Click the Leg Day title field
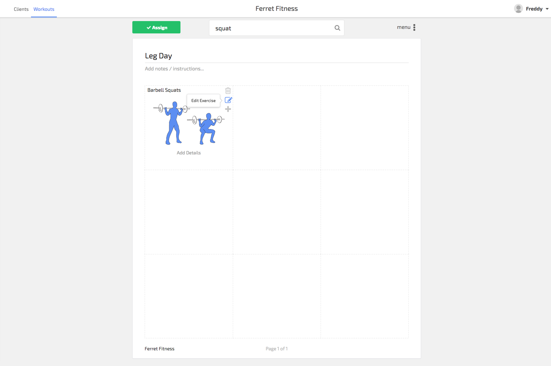This screenshot has width=551, height=366. tap(277, 56)
